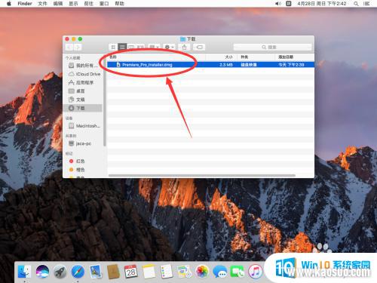This screenshot has height=283, width=377.
Task: Open Photos from the Dock
Action: (202, 272)
